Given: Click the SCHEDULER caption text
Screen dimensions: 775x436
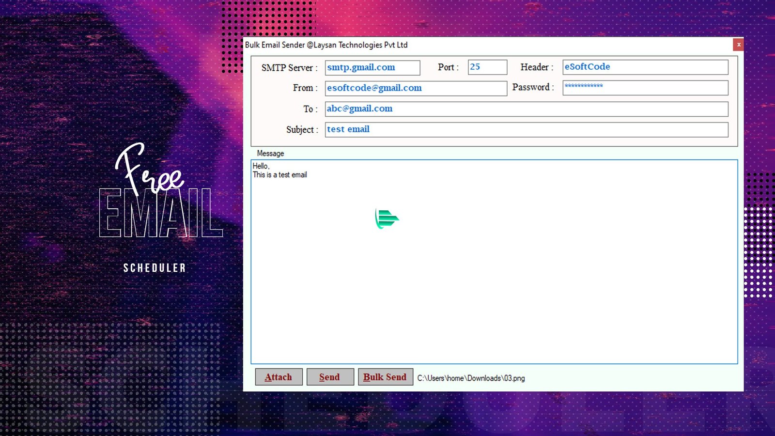Looking at the screenshot, I should pos(155,268).
